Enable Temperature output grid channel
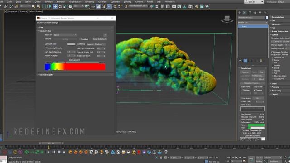Viewport: 290px width, 163px height. 273,58
